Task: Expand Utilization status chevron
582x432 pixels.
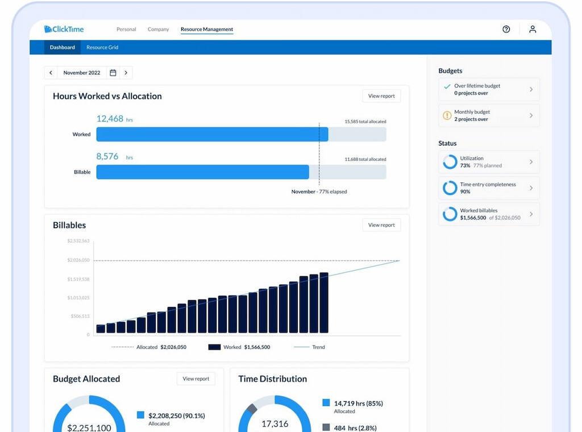Action: (531, 162)
